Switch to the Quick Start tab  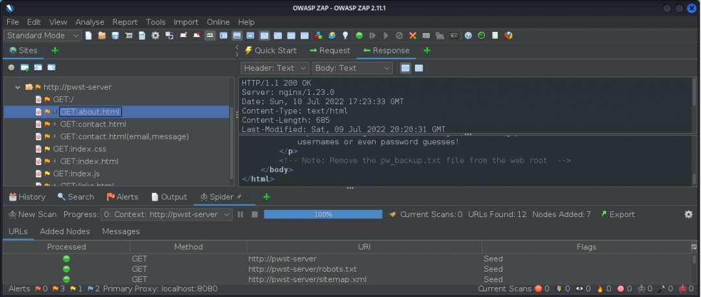(x=271, y=51)
